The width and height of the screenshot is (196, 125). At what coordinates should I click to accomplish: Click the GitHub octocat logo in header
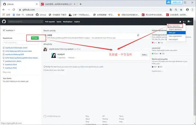point(4,22)
